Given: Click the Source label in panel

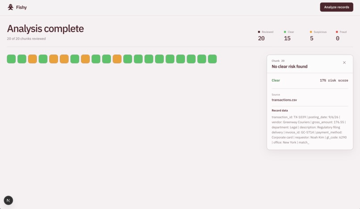Looking at the screenshot, I should tap(276, 94).
